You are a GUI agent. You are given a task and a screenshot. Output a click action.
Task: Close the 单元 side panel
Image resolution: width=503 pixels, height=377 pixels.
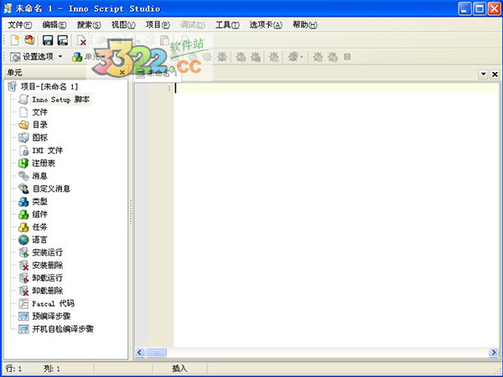[122, 73]
